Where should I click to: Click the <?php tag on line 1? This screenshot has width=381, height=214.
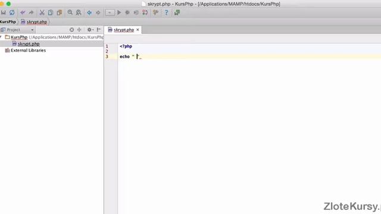[x=126, y=46]
